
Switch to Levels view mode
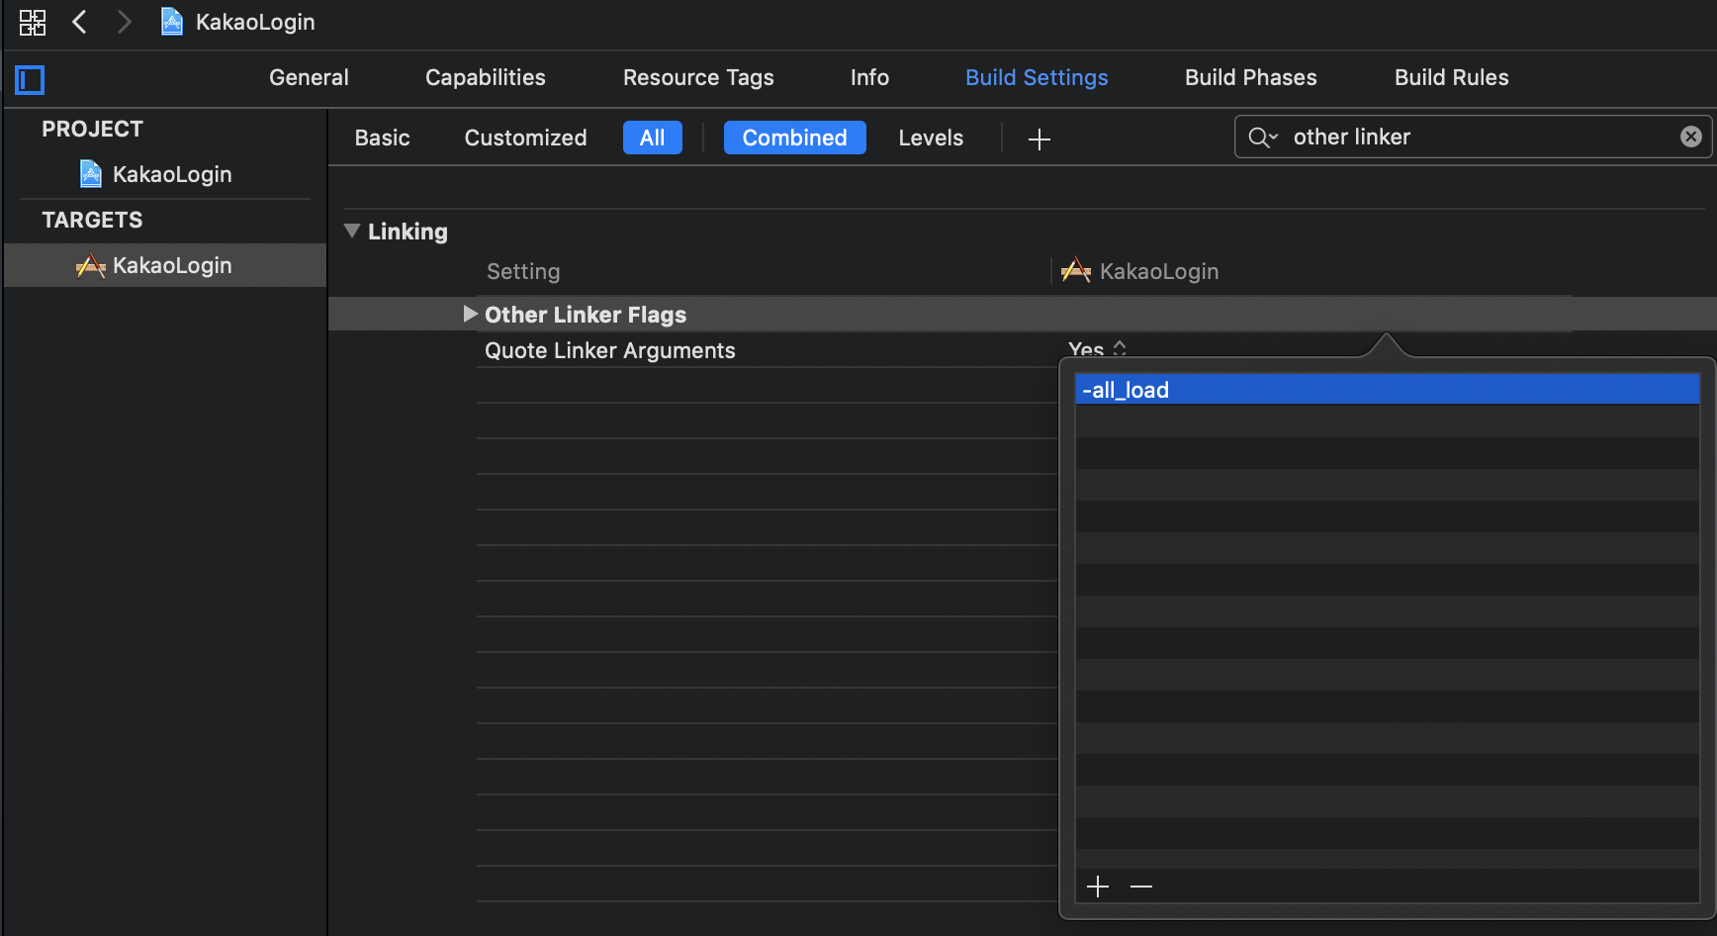coord(931,138)
